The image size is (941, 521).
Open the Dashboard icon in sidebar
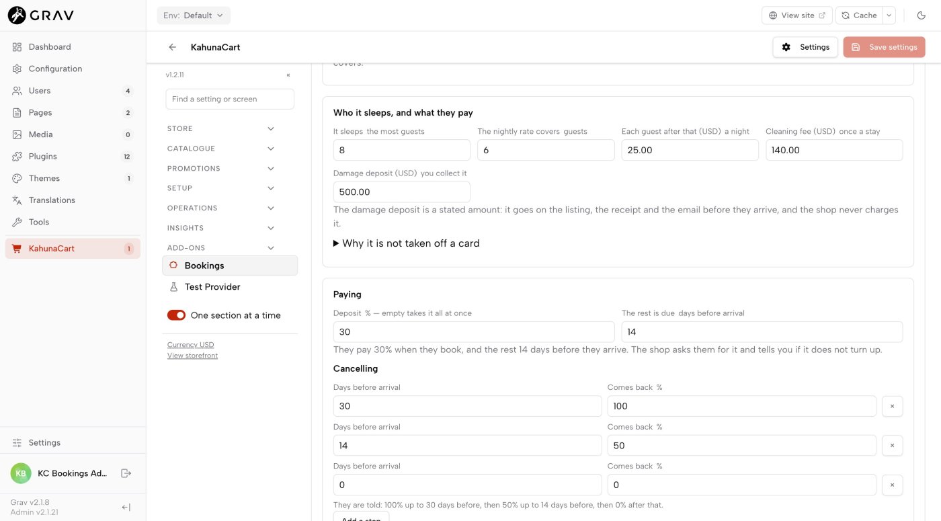tap(17, 47)
